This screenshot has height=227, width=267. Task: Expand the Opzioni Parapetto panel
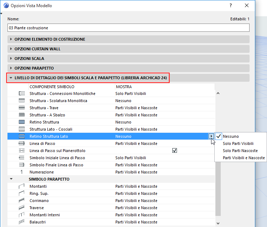[x=129, y=68]
